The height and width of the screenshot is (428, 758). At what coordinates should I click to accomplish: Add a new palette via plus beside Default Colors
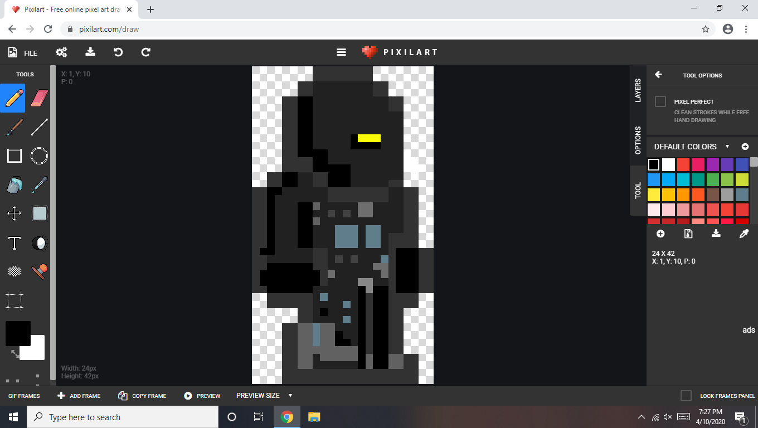(x=745, y=147)
